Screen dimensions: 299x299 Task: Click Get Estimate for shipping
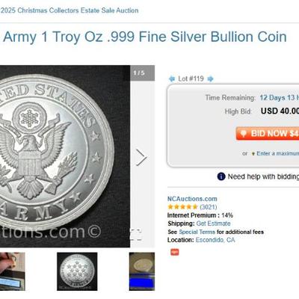click(213, 224)
